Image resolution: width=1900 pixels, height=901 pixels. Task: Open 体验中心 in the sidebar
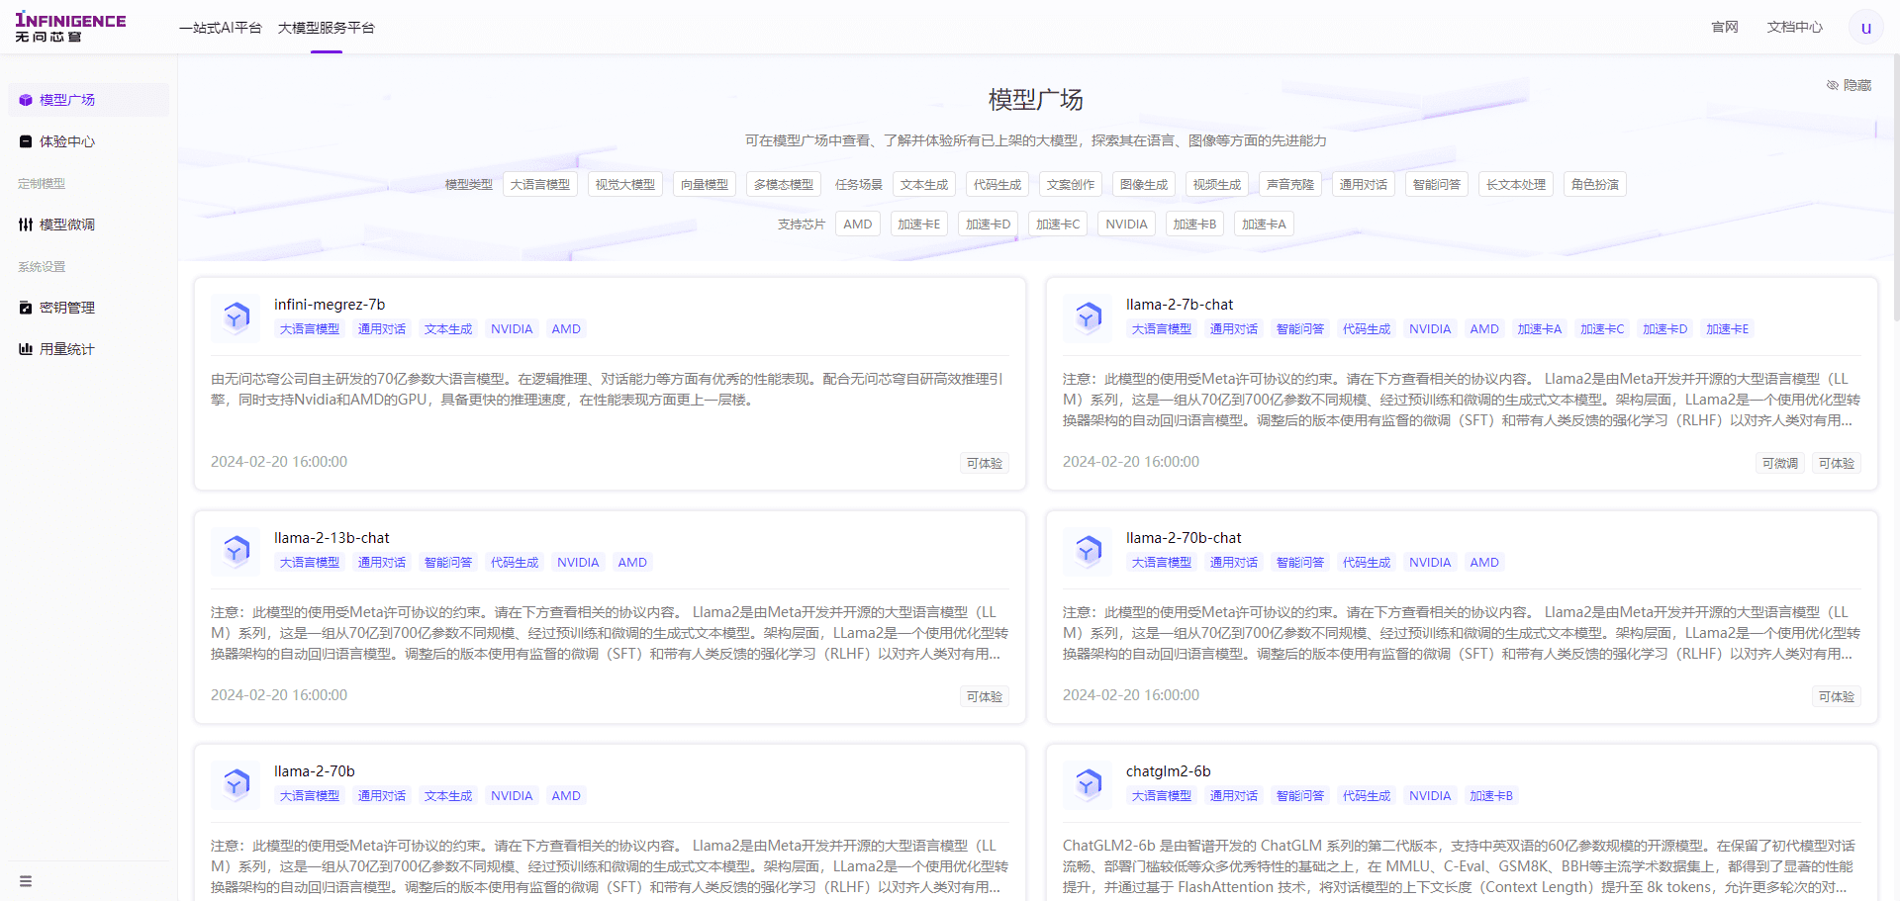[x=88, y=141]
